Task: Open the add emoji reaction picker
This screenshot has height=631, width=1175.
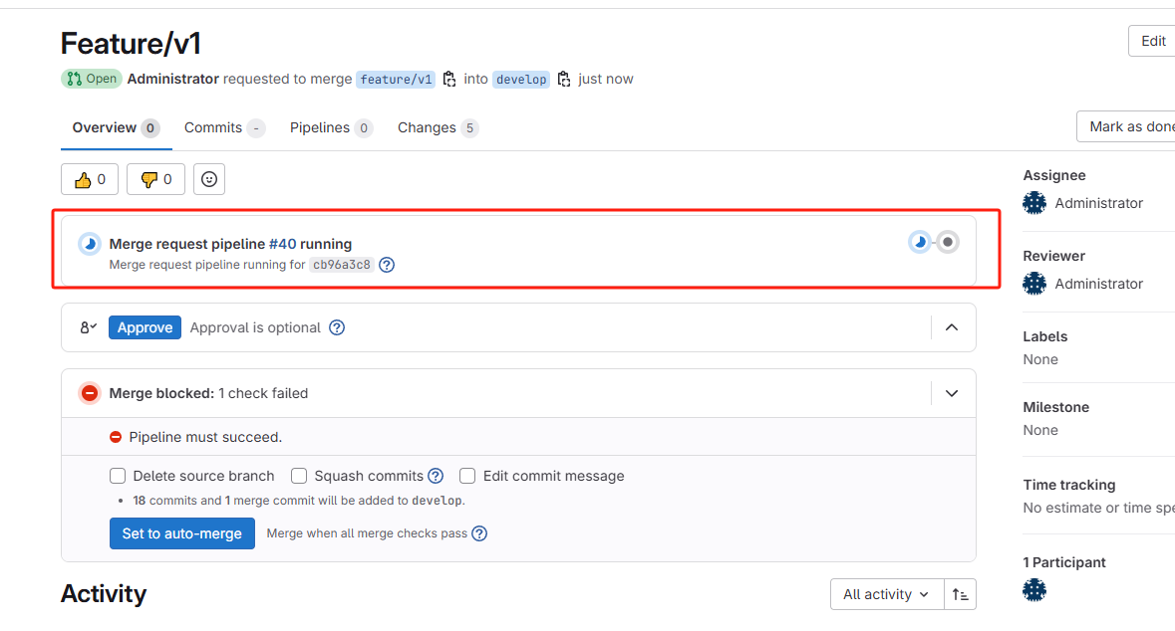Action: point(209,179)
